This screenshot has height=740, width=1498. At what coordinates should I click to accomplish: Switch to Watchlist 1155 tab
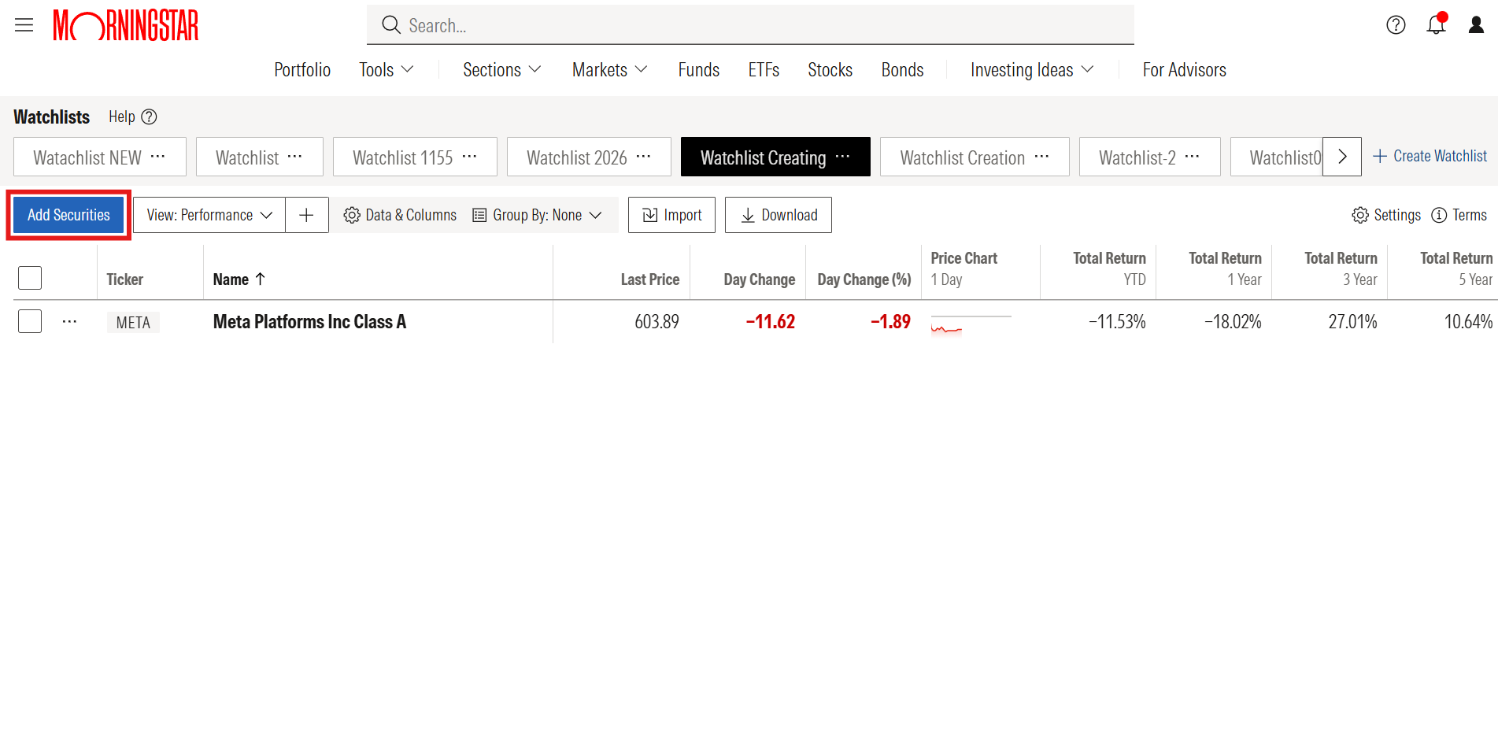(402, 157)
